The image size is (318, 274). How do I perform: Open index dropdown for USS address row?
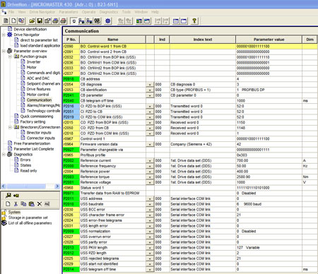(x=150, y=198)
